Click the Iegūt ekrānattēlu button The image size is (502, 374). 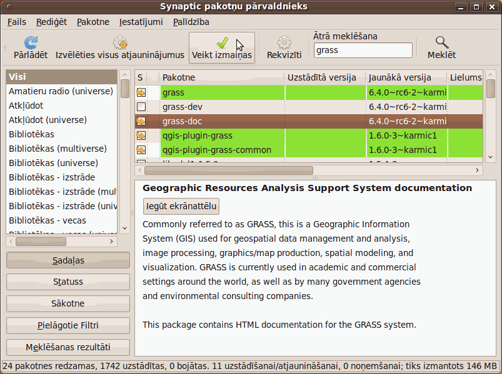coord(181,206)
